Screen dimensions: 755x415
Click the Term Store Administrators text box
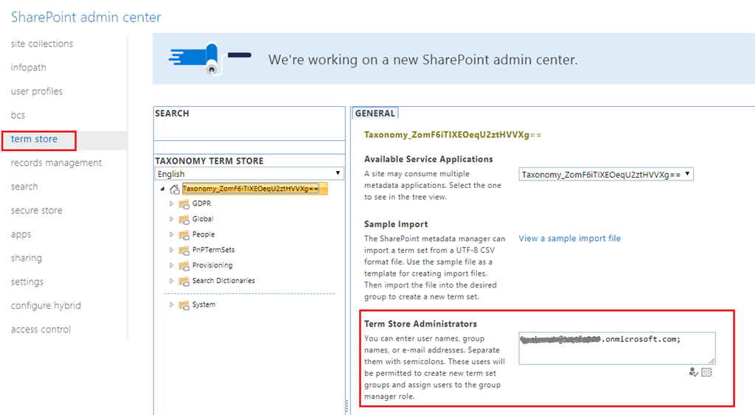click(616, 348)
